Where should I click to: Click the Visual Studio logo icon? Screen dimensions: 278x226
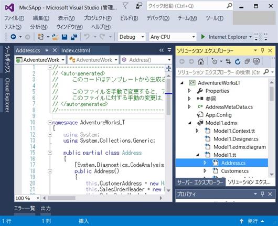[x=9, y=8]
